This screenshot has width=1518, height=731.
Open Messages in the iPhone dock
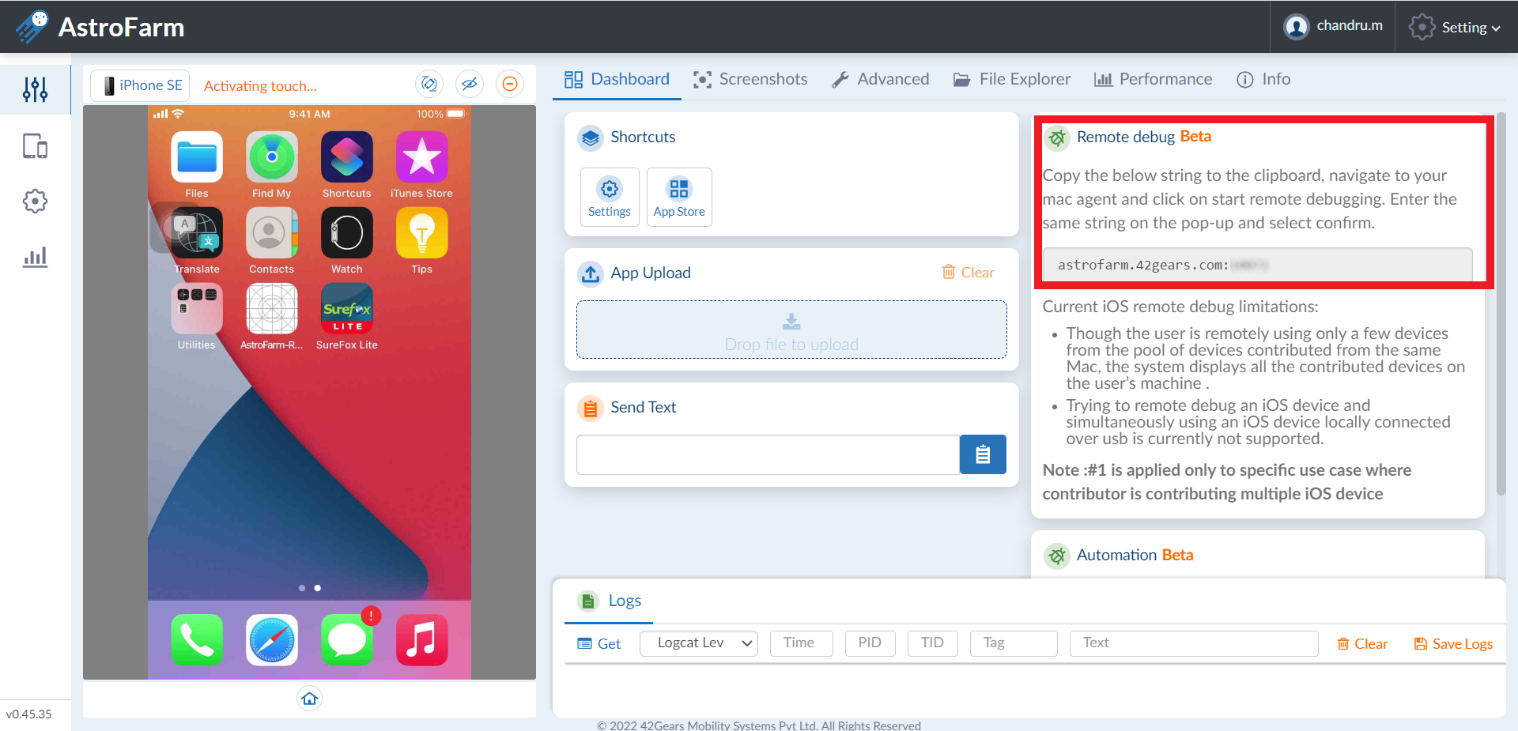347,639
